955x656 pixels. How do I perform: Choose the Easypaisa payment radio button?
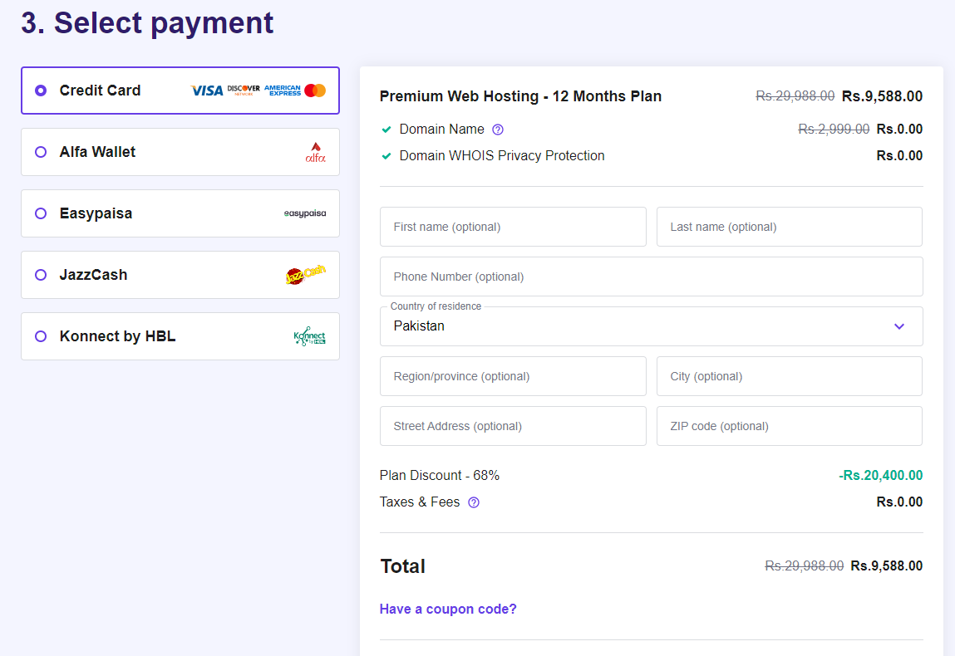click(x=41, y=213)
